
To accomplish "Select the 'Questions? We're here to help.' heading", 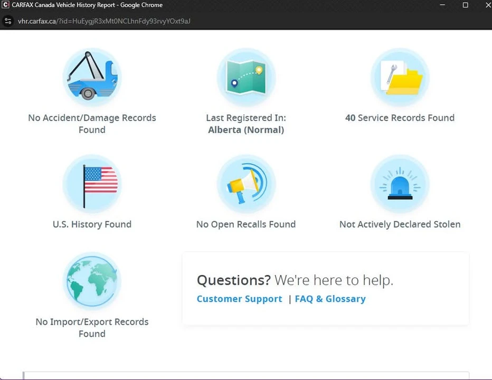I will [x=295, y=280].
